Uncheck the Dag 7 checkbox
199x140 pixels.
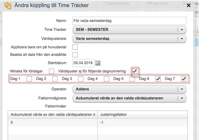point(183,79)
